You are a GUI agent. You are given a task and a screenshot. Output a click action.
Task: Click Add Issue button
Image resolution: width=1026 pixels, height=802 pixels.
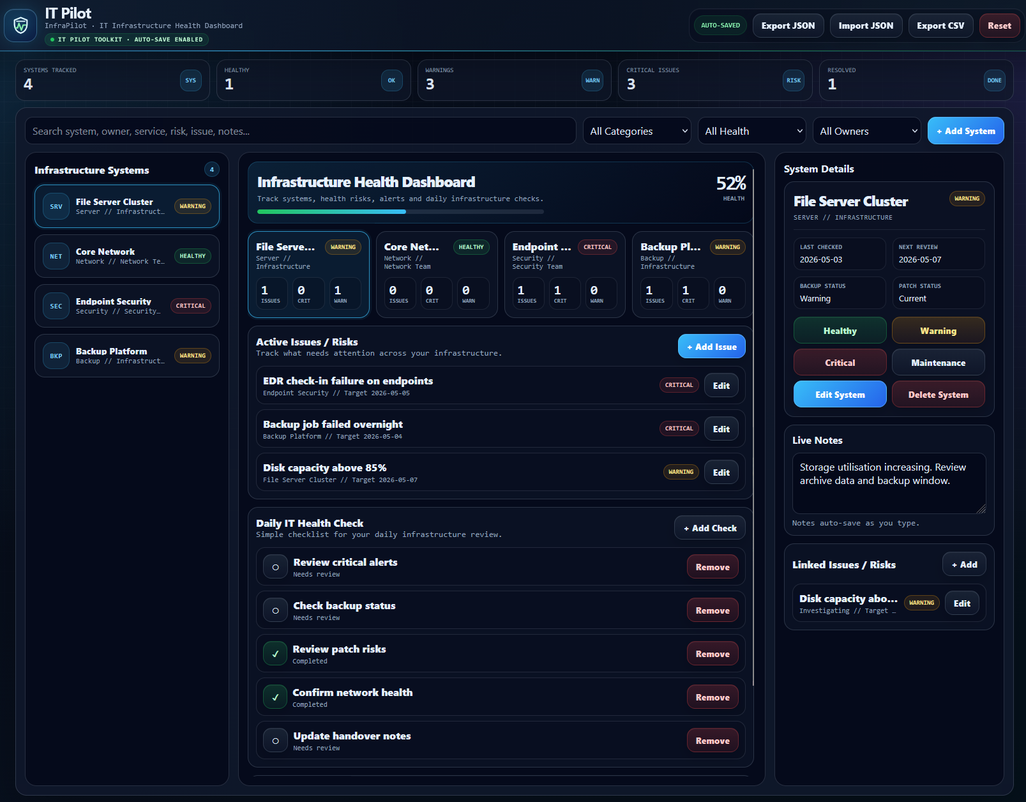point(712,347)
